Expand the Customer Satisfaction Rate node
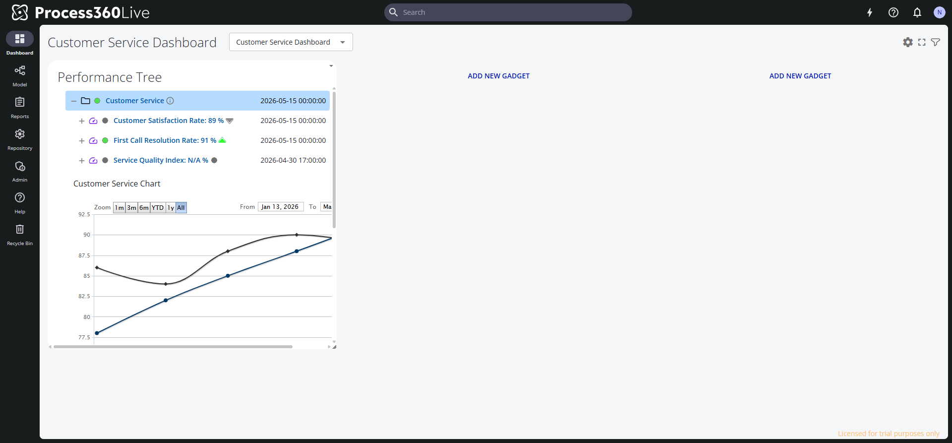Viewport: 952px width, 443px height. coord(82,121)
